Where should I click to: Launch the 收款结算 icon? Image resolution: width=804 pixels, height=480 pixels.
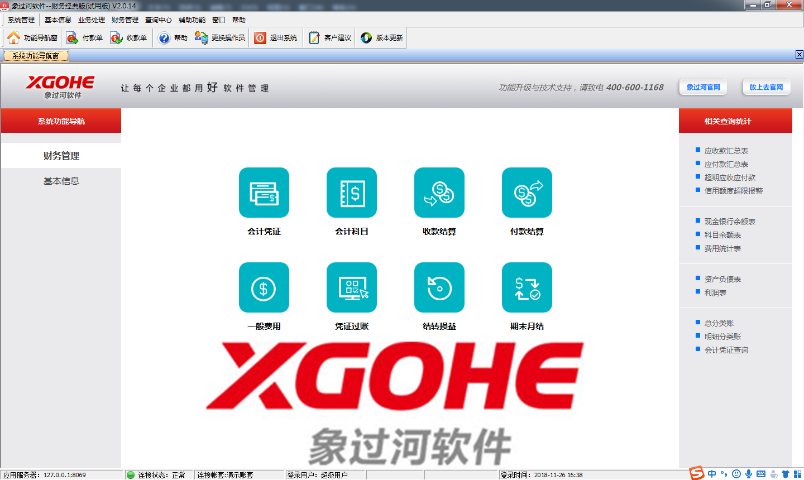(439, 193)
